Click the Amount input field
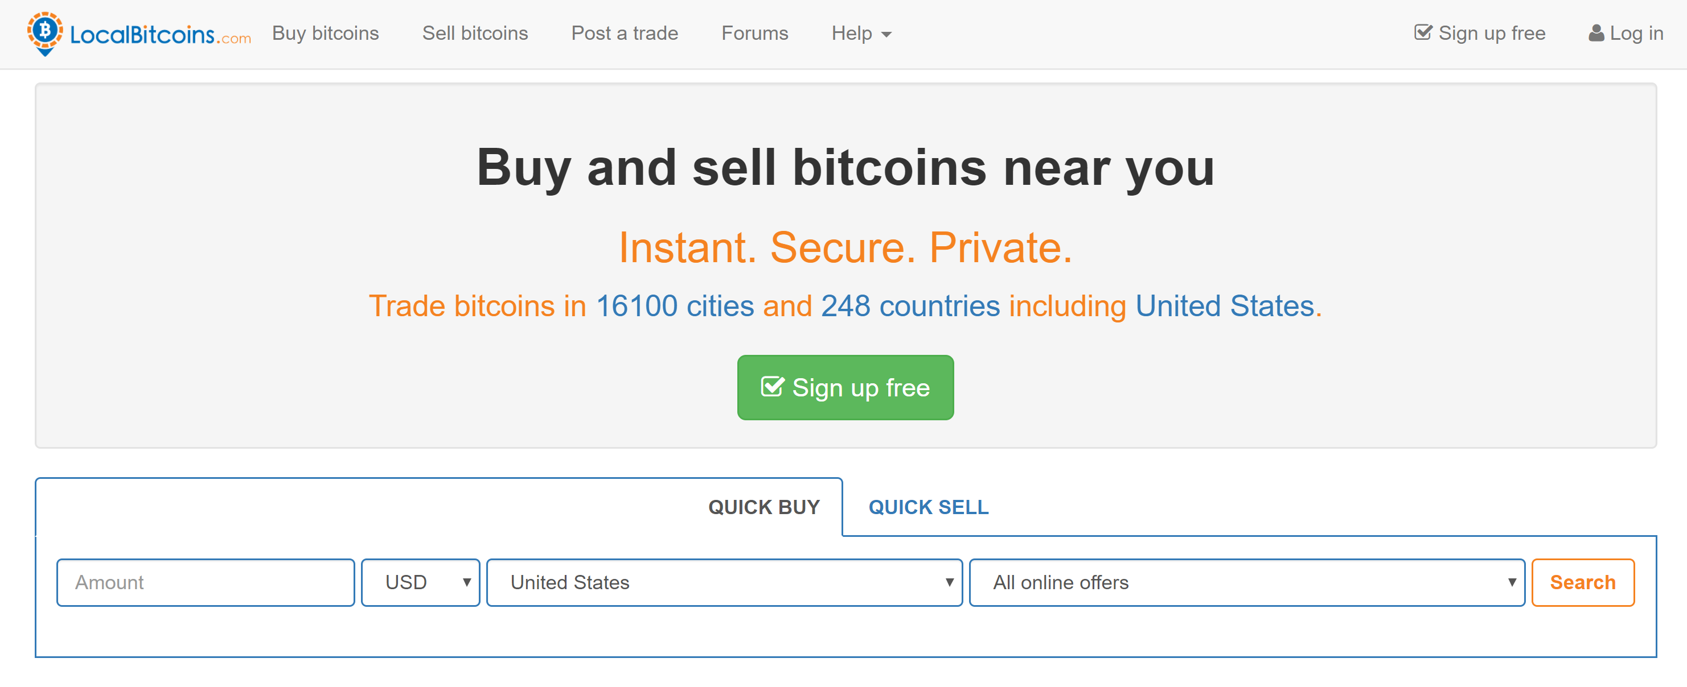Viewport: 1687px width, 687px height. click(x=205, y=582)
